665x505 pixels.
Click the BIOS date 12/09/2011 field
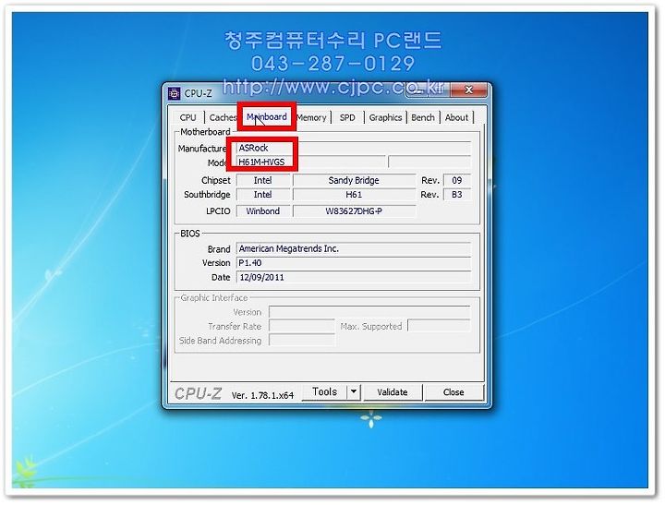(x=353, y=277)
